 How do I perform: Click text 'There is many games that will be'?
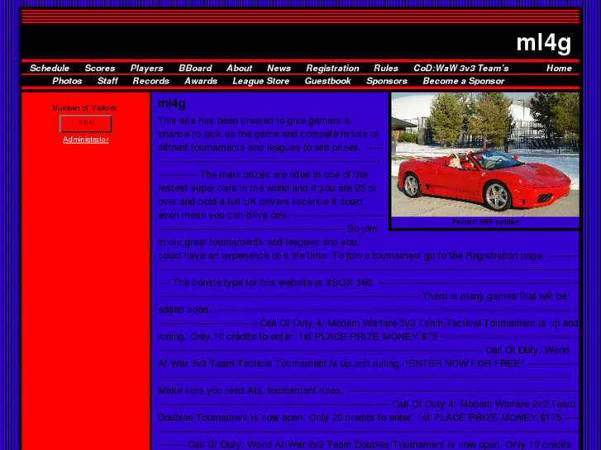(494, 296)
